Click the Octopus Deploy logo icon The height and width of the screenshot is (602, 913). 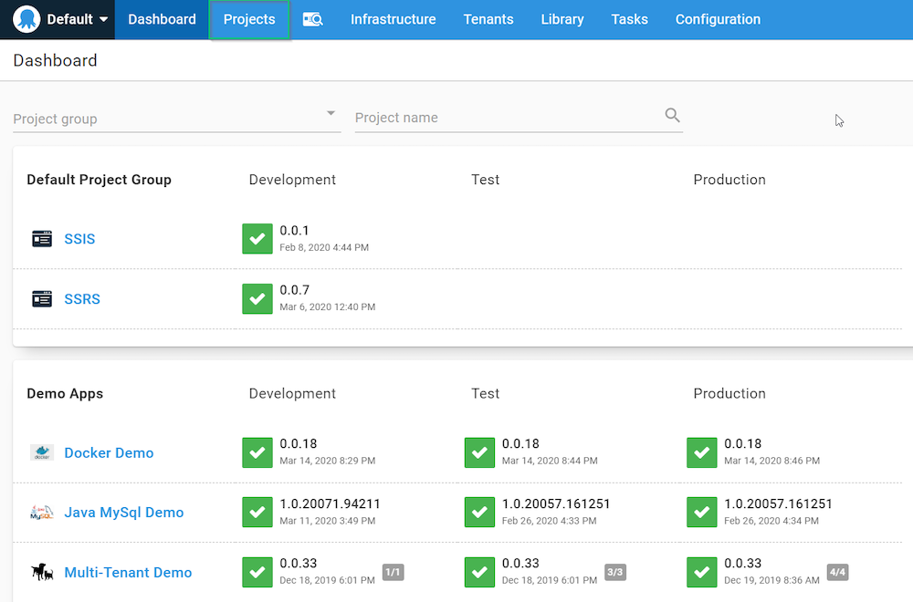point(26,19)
